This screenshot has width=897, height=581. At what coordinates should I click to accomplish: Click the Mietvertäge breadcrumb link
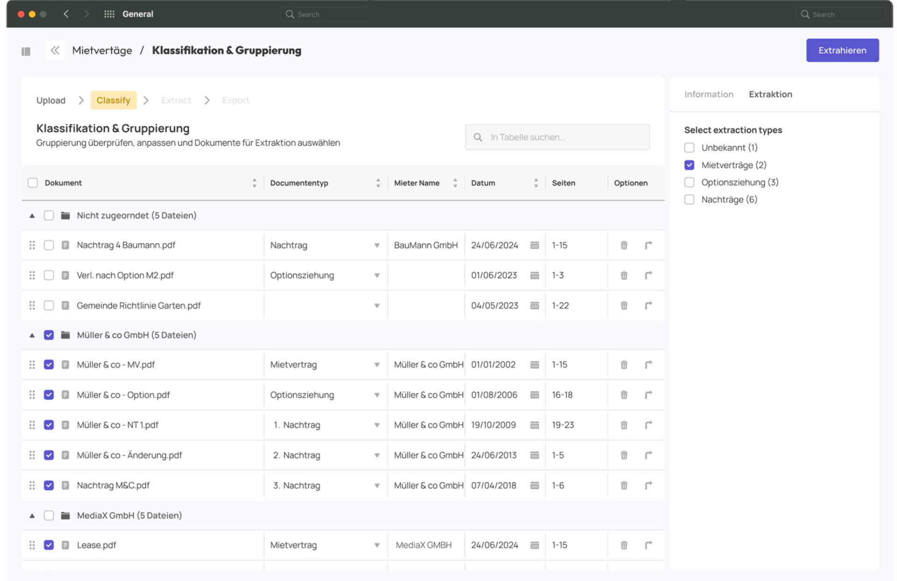coord(102,50)
